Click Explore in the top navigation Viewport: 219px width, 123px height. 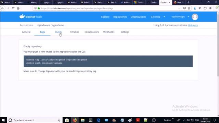click(x=105, y=17)
